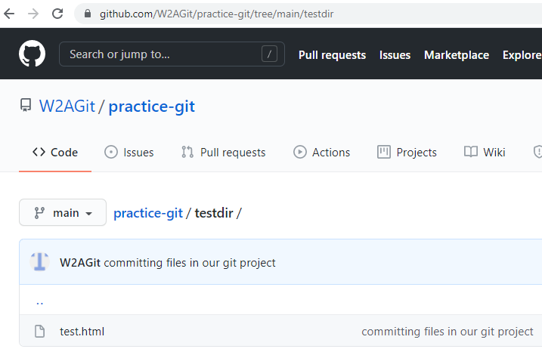Click the repository book icon beside W2AGit

[x=26, y=105]
